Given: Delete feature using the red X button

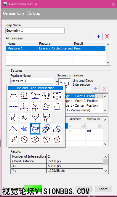Looking at the screenshot, I should [x=107, y=36].
